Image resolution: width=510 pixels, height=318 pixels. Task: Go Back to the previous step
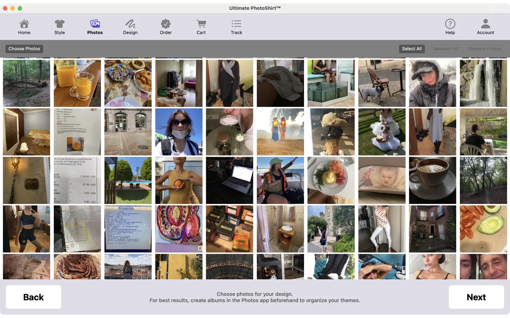coord(33,297)
